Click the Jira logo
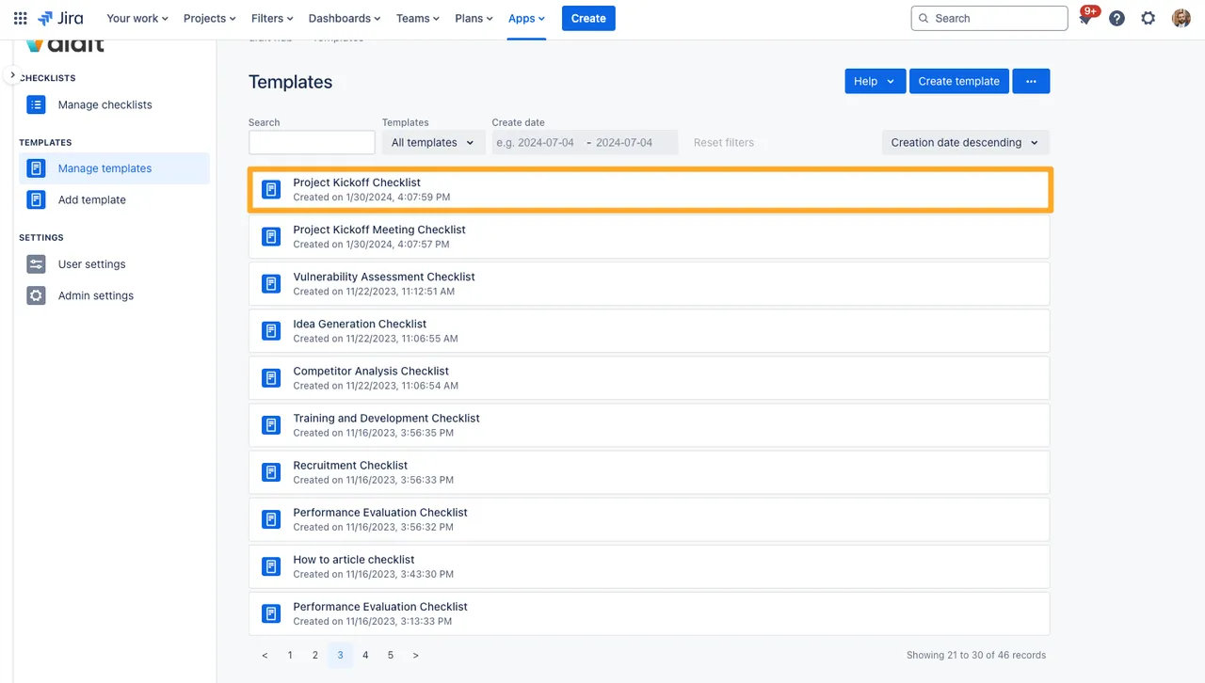This screenshot has width=1205, height=683. (60, 18)
